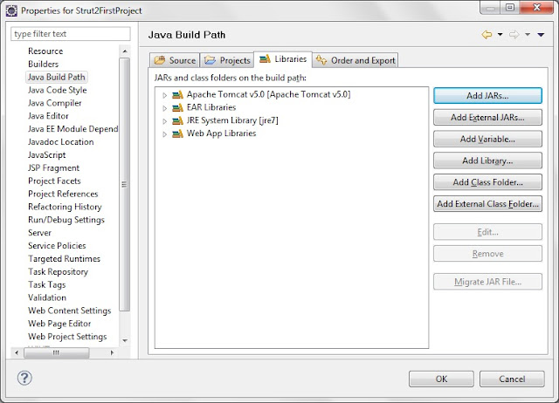Open the back history dropdown arrow

[500, 35]
